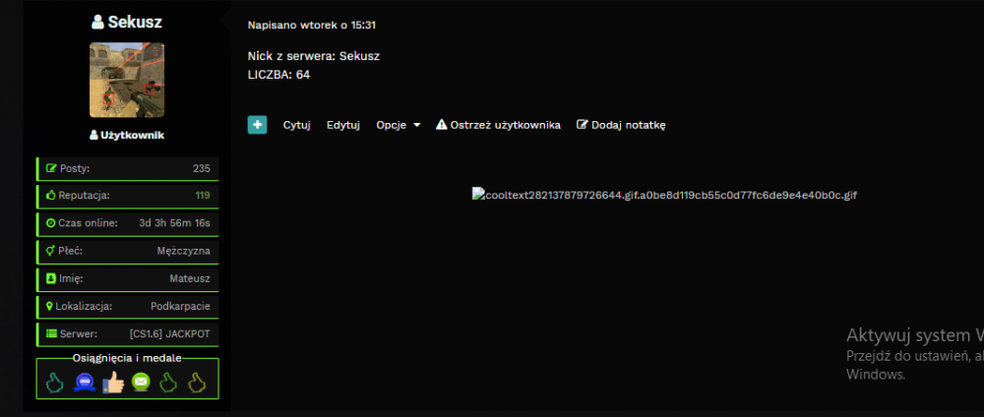This screenshot has height=417, width=984.
Task: Click the note pencil icon beside Dodaj notatkę
Action: 583,124
